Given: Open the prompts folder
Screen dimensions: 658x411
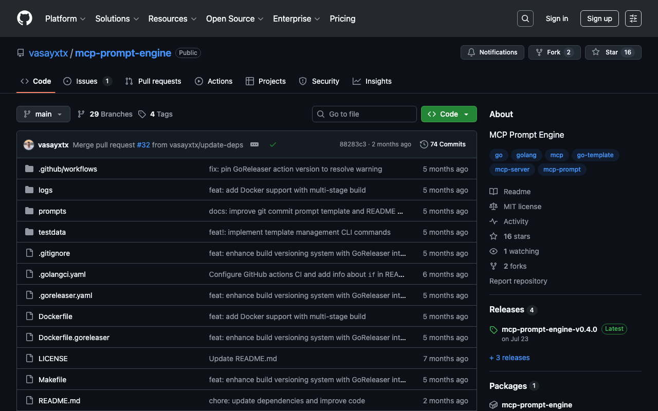Looking at the screenshot, I should tap(52, 211).
